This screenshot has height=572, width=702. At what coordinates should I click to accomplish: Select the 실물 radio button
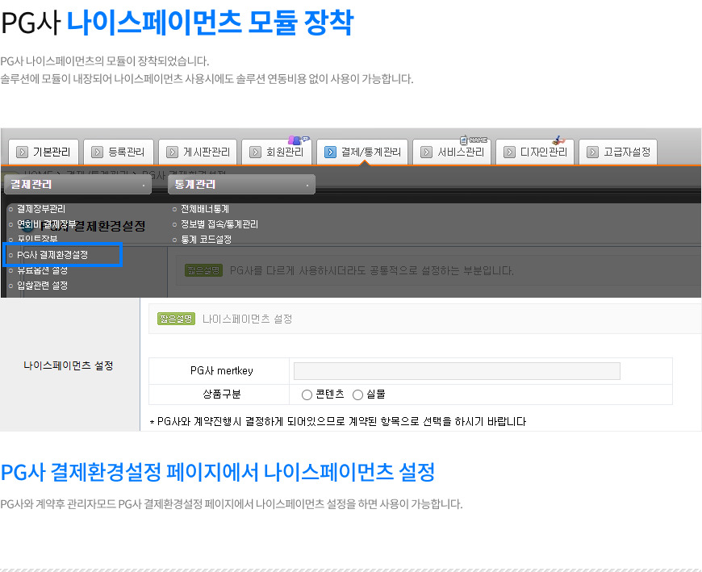357,395
